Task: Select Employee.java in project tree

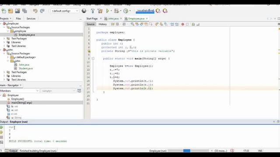Action: [x=27, y=35]
